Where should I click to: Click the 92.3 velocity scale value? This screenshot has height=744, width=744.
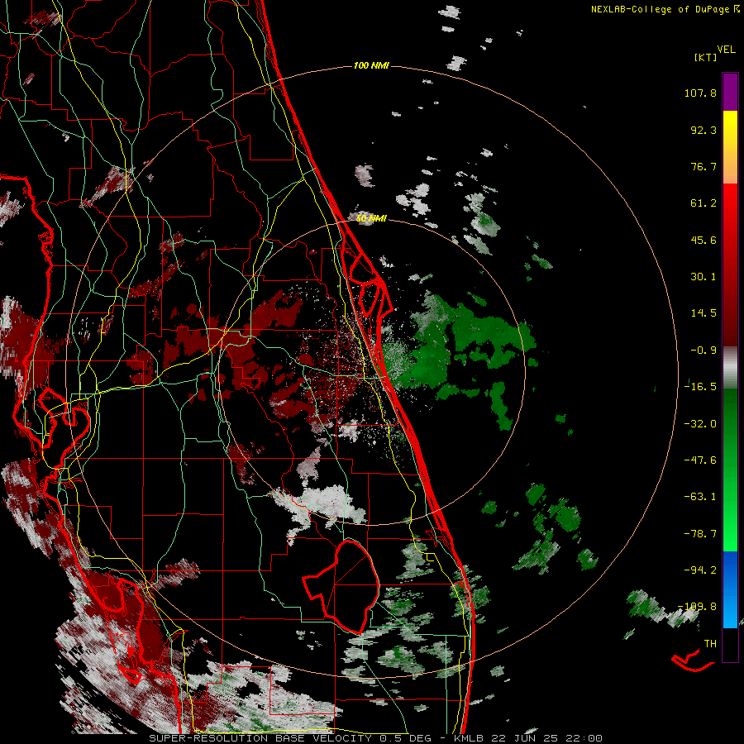point(703,130)
